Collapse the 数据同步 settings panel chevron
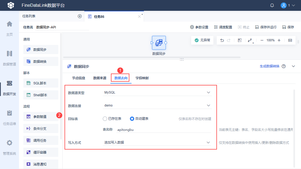 tap(293, 66)
